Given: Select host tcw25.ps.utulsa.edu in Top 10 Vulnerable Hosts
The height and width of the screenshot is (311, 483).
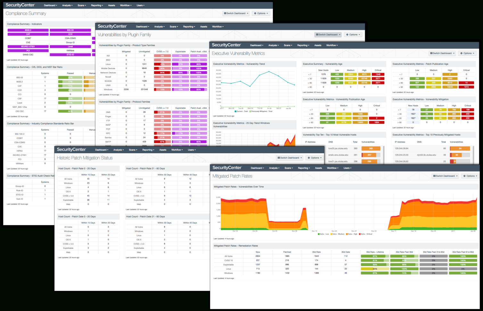Looking at the screenshot, I should (x=338, y=148).
